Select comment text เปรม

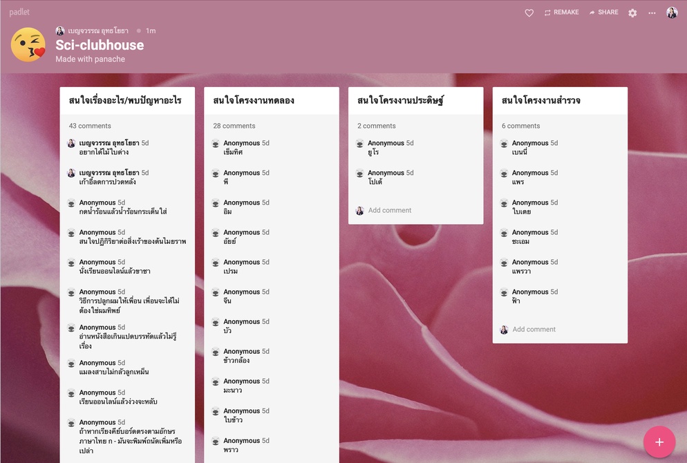(230, 271)
